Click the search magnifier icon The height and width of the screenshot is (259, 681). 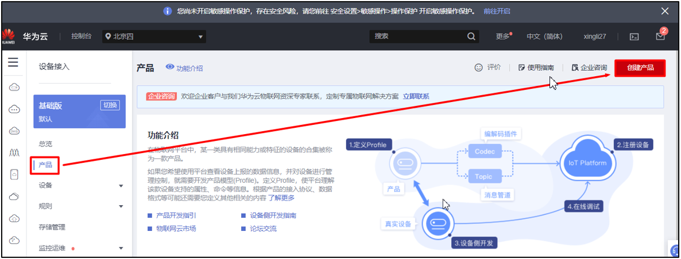coord(471,36)
